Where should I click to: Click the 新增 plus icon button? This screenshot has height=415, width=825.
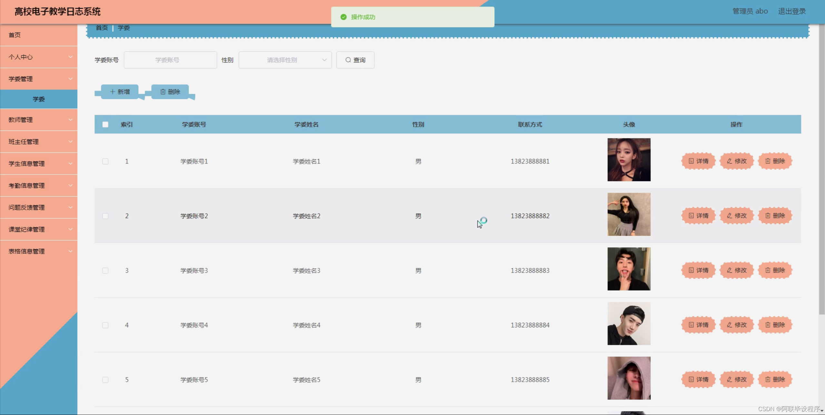[x=120, y=92]
